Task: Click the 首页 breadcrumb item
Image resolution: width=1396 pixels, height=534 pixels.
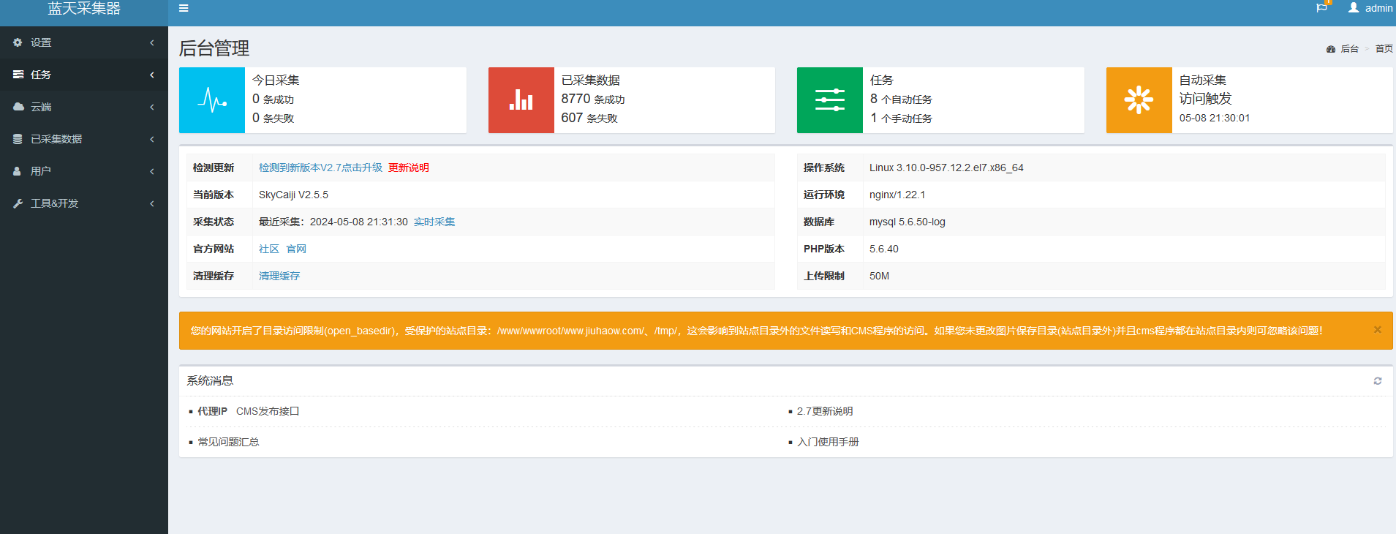Action: tap(1384, 49)
